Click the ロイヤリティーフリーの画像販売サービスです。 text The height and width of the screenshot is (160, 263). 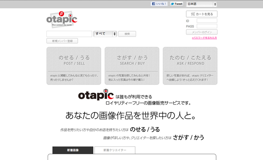pyautogui.click(x=148, y=103)
